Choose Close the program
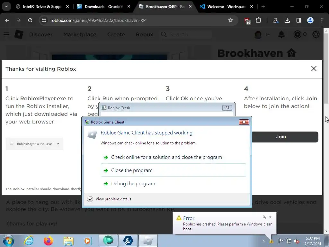 tap(173, 170)
